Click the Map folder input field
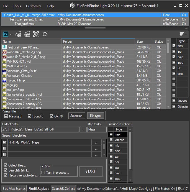The height and width of the screenshot is (192, 190). [97, 130]
